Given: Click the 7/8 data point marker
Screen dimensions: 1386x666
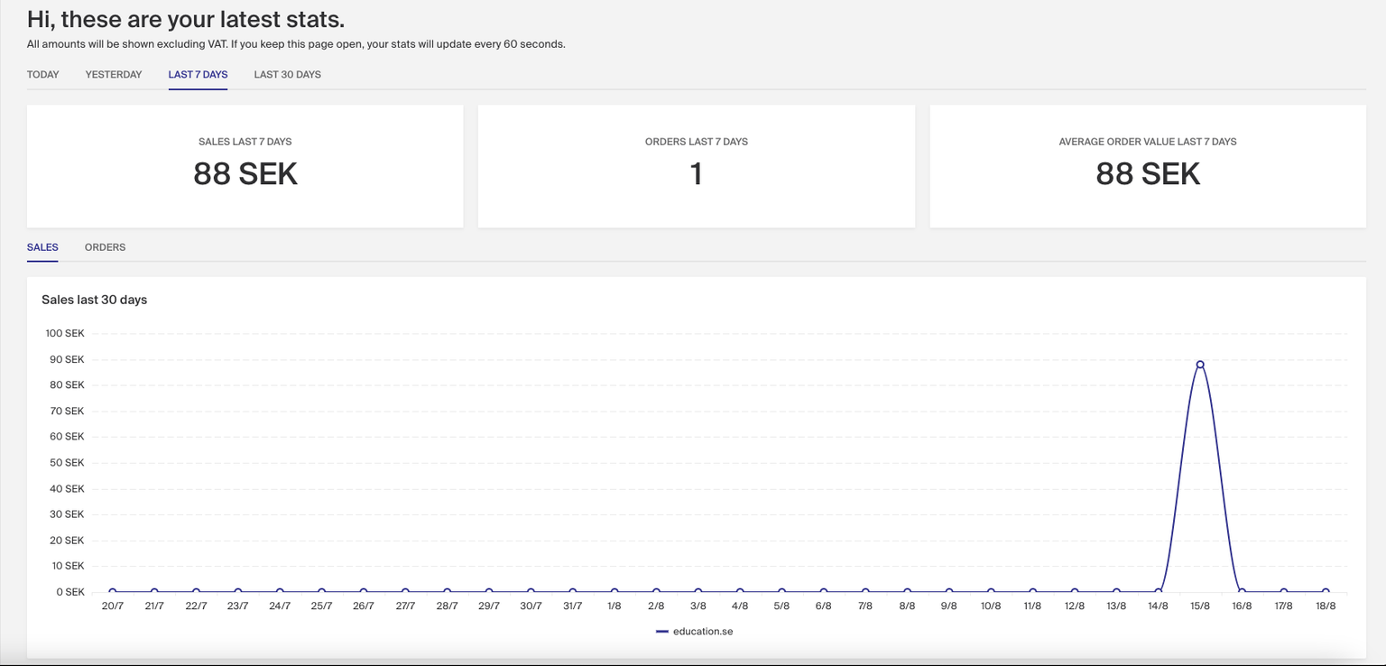Looking at the screenshot, I should coord(865,592).
